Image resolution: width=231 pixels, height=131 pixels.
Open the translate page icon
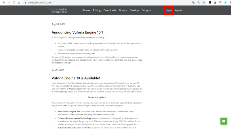(193, 3)
